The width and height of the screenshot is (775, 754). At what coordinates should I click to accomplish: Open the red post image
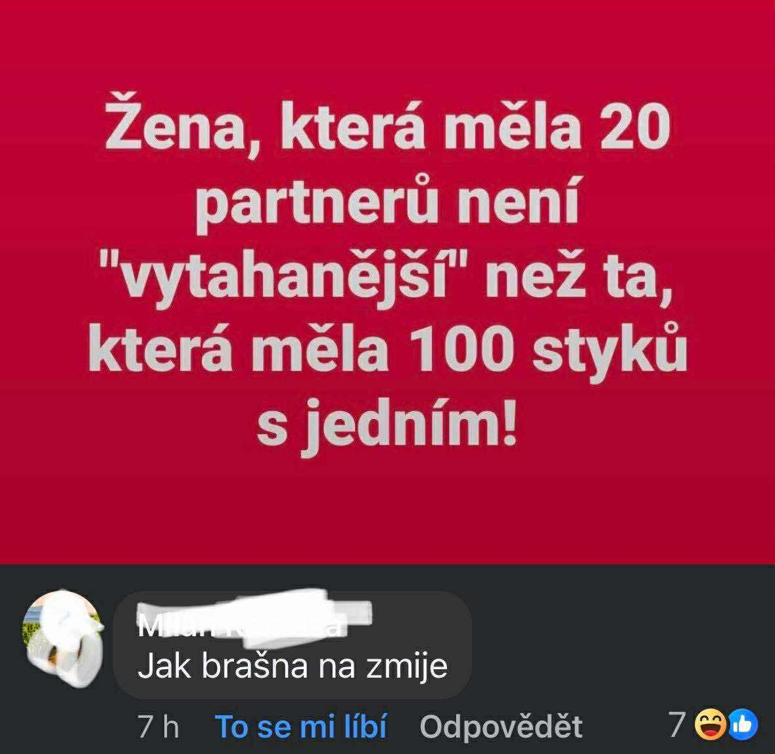(x=388, y=282)
